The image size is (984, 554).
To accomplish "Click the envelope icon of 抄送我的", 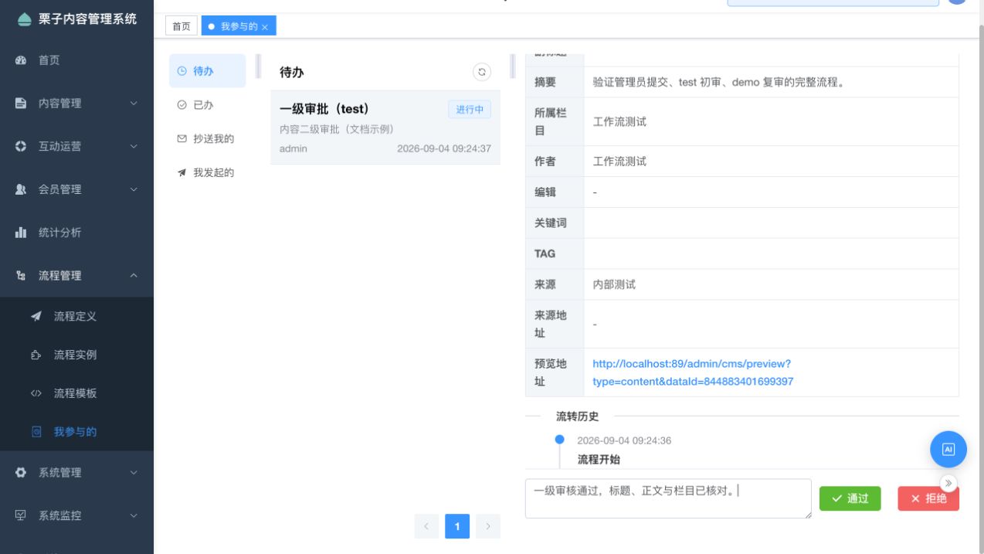I will (182, 139).
